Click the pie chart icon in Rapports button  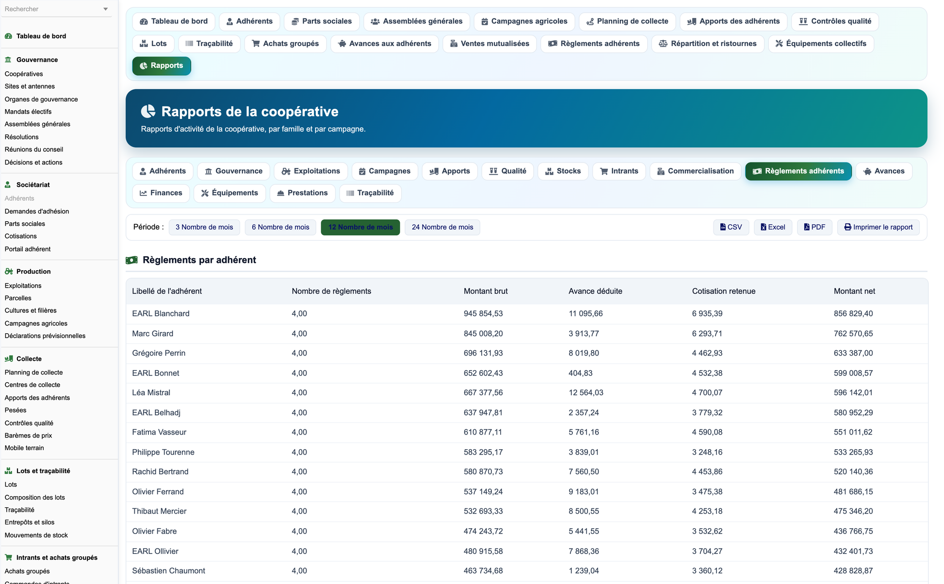144,66
